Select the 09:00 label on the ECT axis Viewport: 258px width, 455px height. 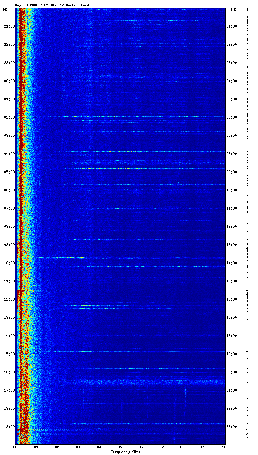pyautogui.click(x=9, y=245)
